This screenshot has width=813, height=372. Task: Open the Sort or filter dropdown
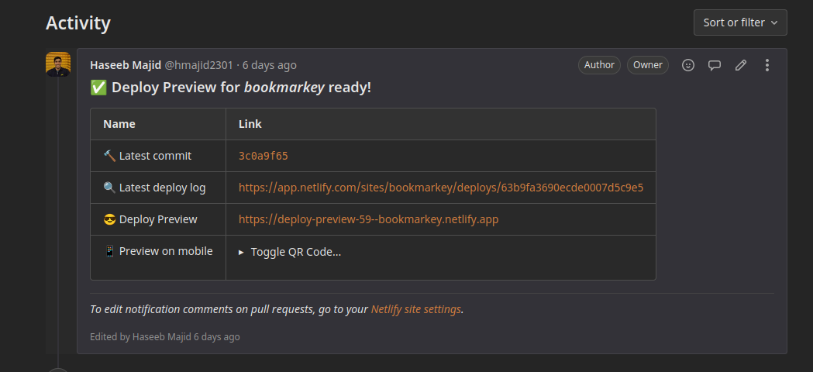(740, 22)
